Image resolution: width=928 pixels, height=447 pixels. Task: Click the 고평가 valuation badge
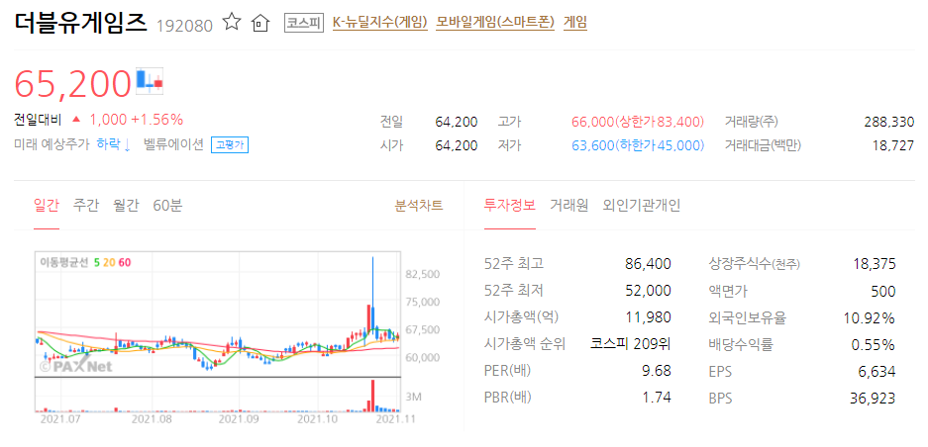[x=230, y=144]
